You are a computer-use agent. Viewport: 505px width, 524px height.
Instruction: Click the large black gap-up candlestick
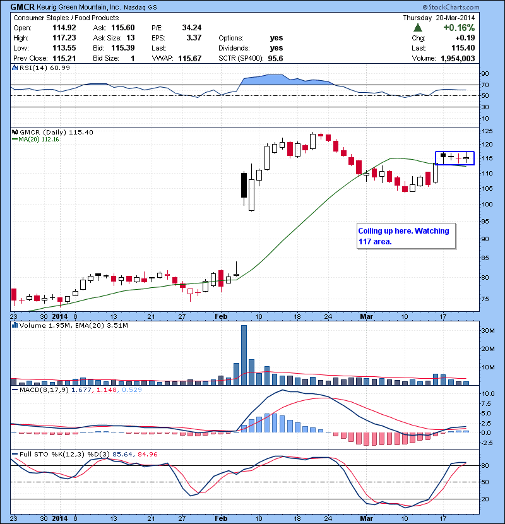[244, 185]
